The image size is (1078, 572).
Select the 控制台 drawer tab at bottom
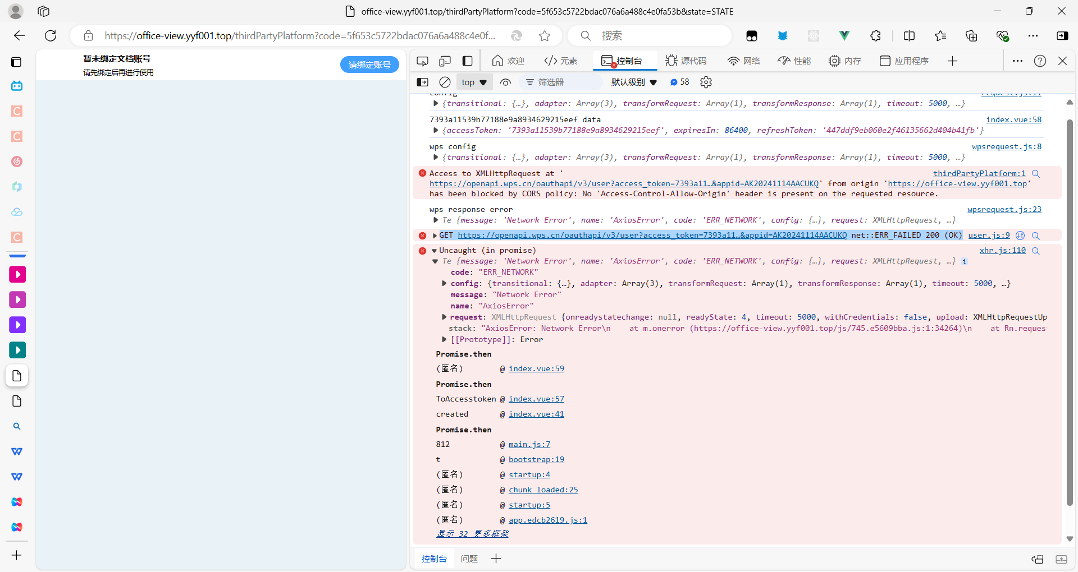pyautogui.click(x=434, y=559)
